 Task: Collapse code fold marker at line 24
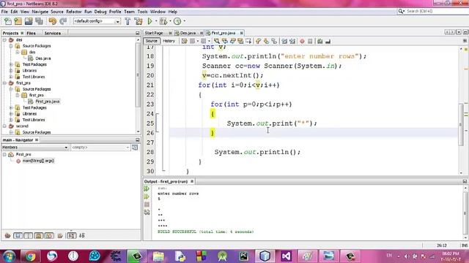click(158, 114)
